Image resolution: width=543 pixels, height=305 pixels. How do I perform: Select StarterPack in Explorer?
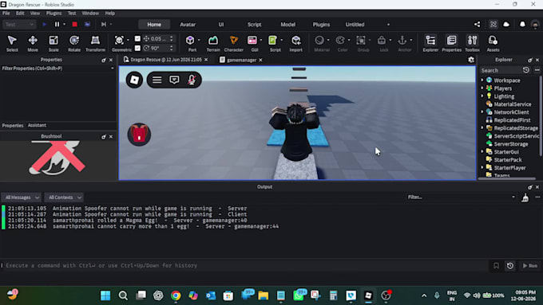[x=507, y=160]
